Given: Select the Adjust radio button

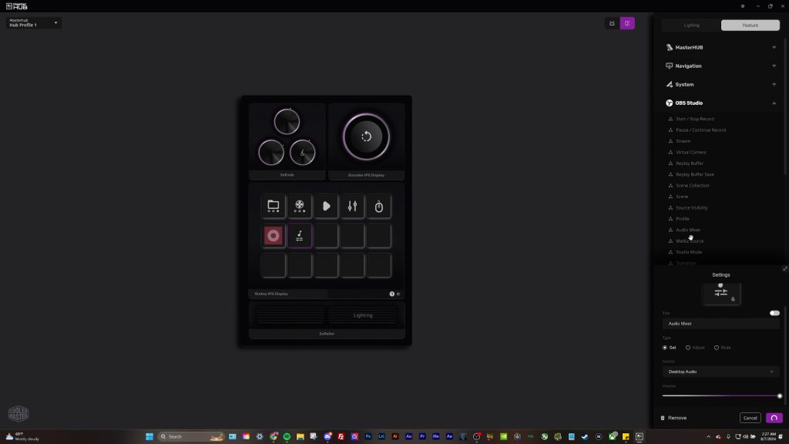Looking at the screenshot, I should [x=690, y=348].
